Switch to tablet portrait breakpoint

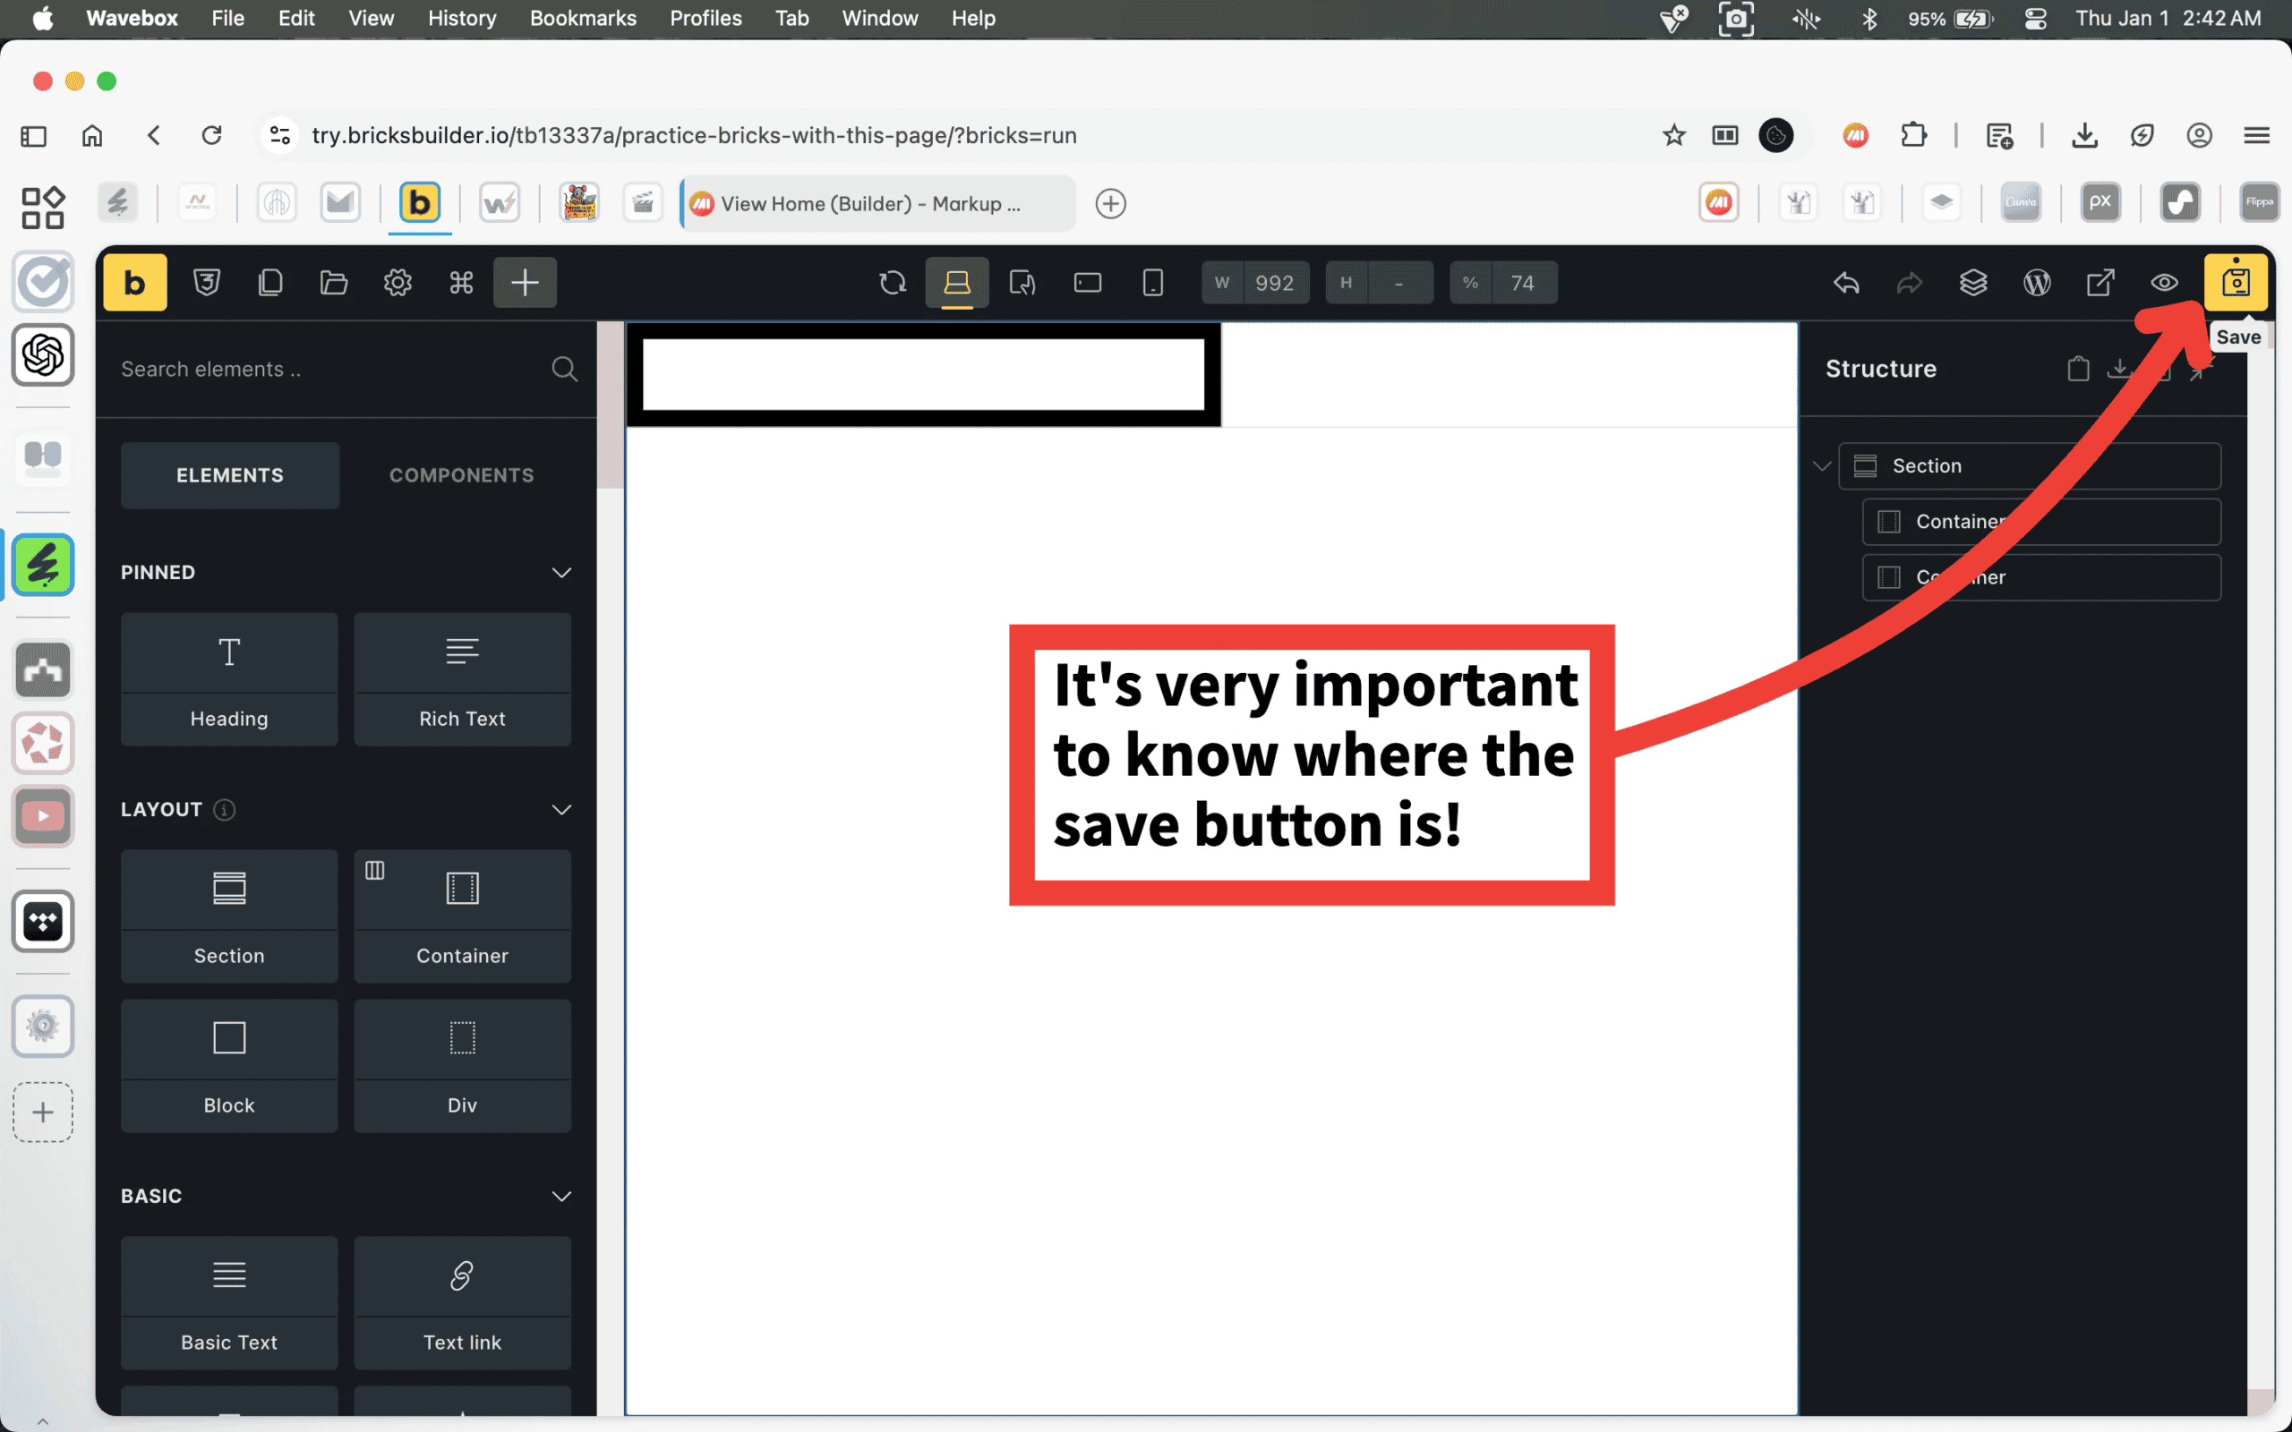click(x=1022, y=282)
